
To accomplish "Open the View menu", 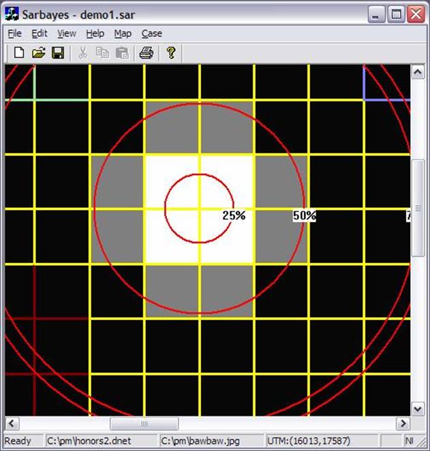I will (x=66, y=33).
